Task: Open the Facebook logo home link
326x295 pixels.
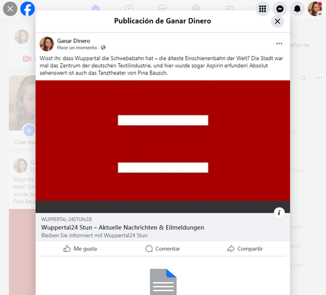Action: click(27, 9)
